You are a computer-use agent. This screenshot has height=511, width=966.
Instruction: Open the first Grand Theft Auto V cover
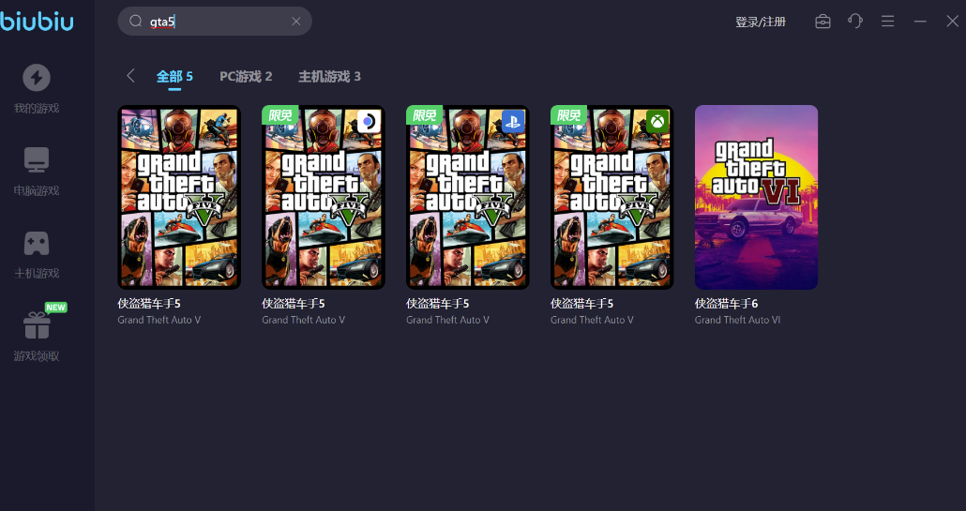[x=179, y=197]
